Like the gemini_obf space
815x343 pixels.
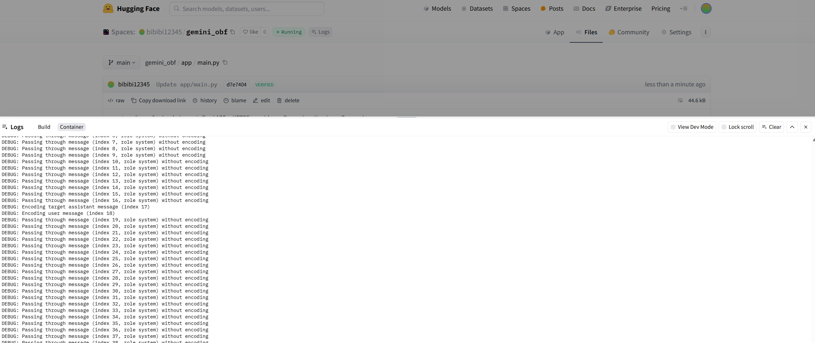click(x=250, y=32)
